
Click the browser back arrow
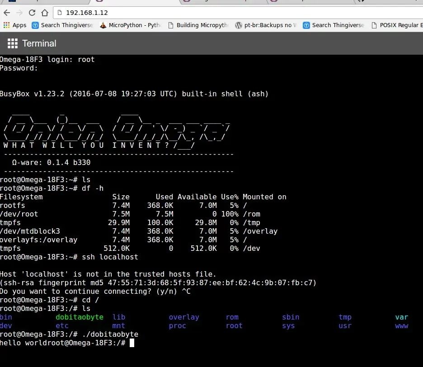7,13
